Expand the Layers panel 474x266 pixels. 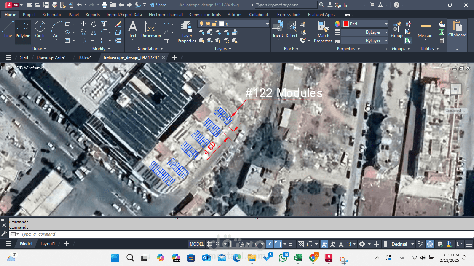coord(223,49)
